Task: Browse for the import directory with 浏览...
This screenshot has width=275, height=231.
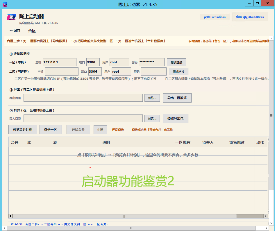Action: coord(152,119)
